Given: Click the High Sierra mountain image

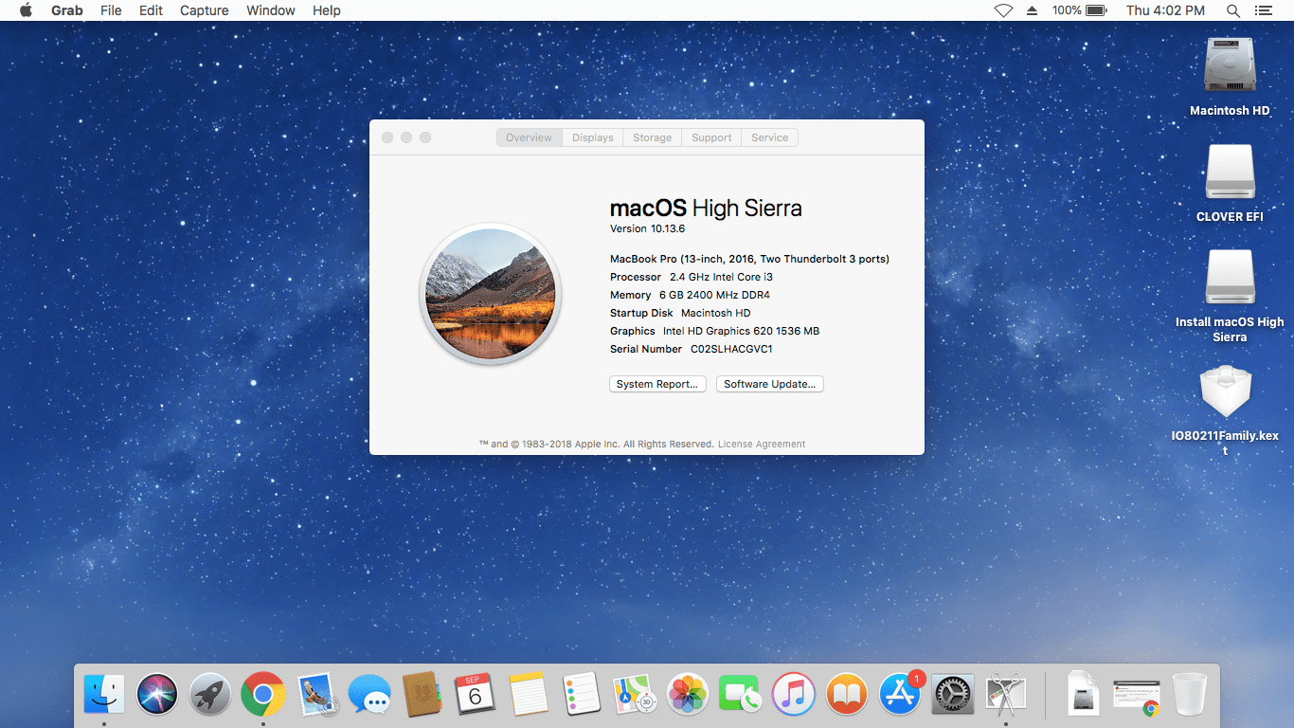Looking at the screenshot, I should tap(491, 294).
